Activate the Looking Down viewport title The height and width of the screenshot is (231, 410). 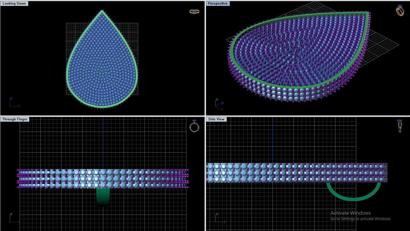14,4
